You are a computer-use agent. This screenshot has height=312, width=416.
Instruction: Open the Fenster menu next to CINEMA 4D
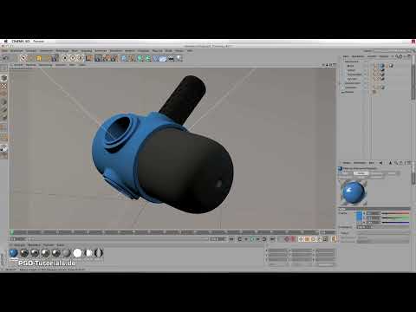click(x=38, y=42)
